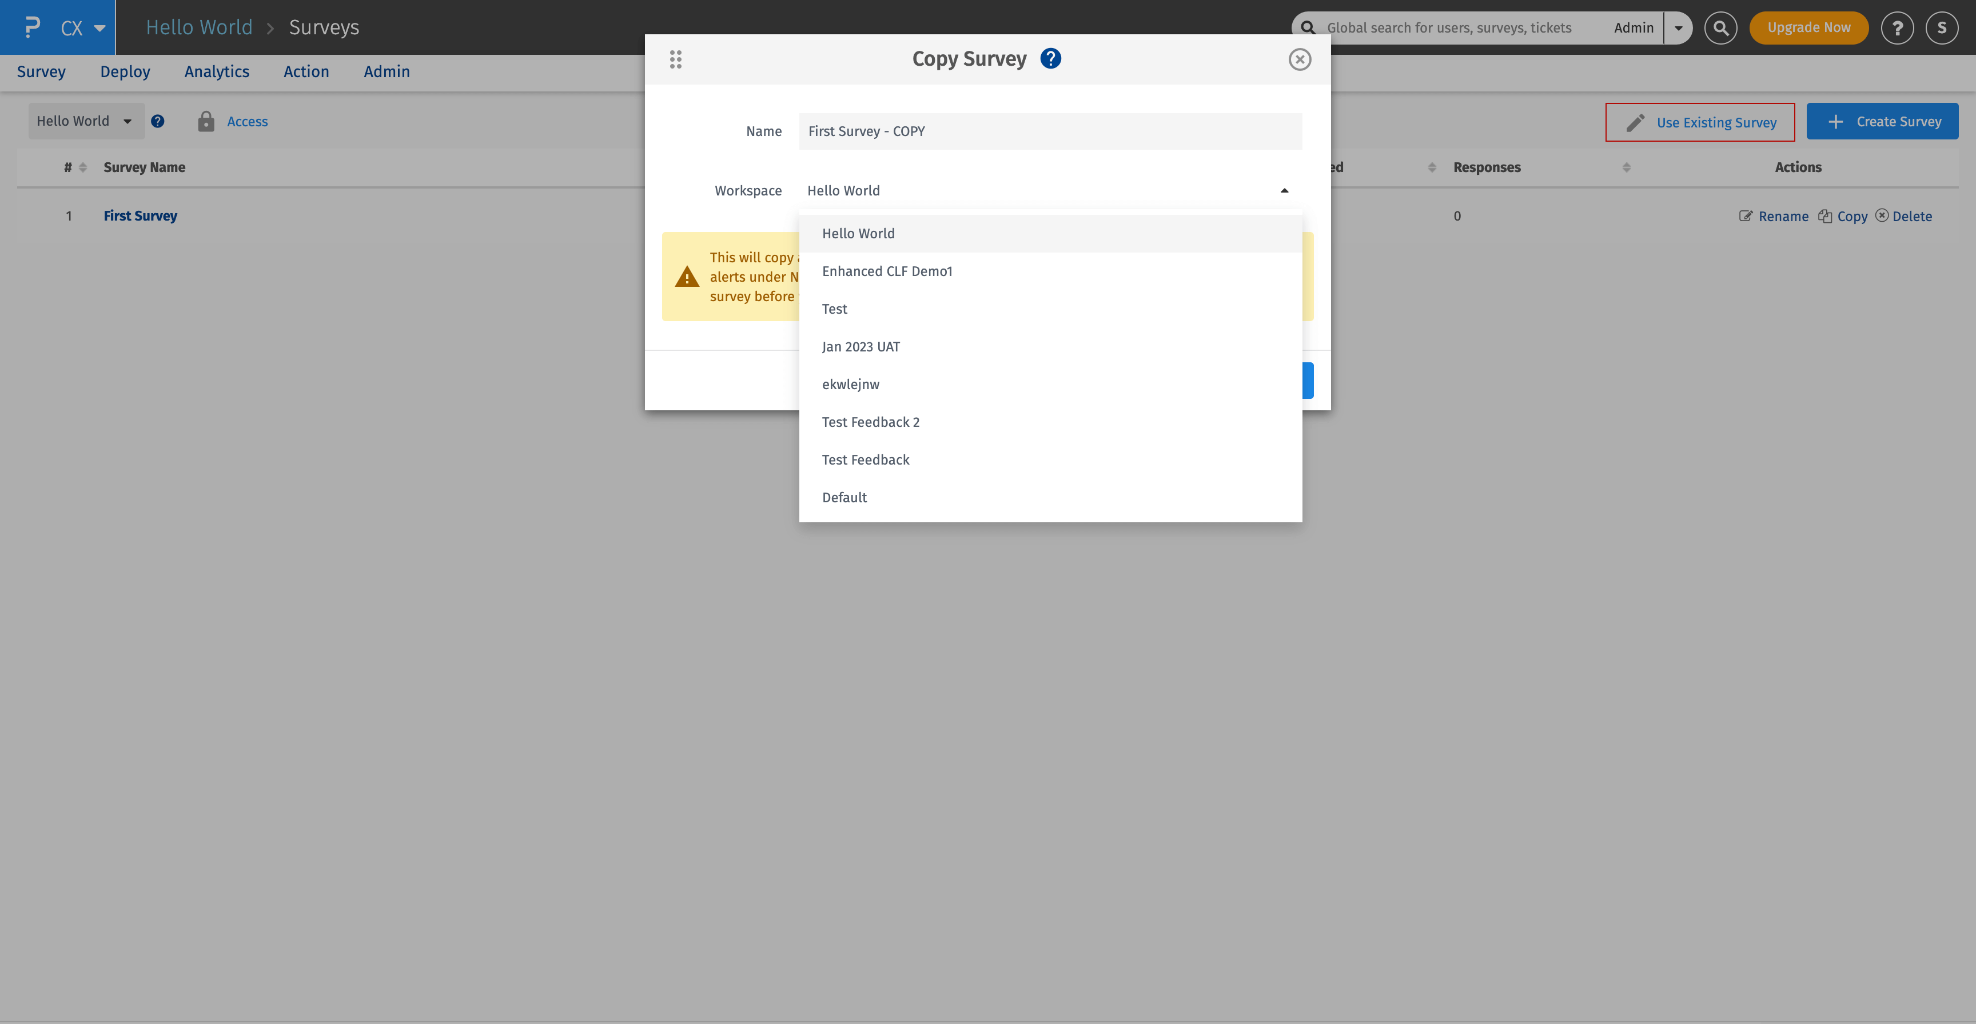Switch to the Deploy tab
This screenshot has height=1024, width=1976.
pyautogui.click(x=125, y=71)
